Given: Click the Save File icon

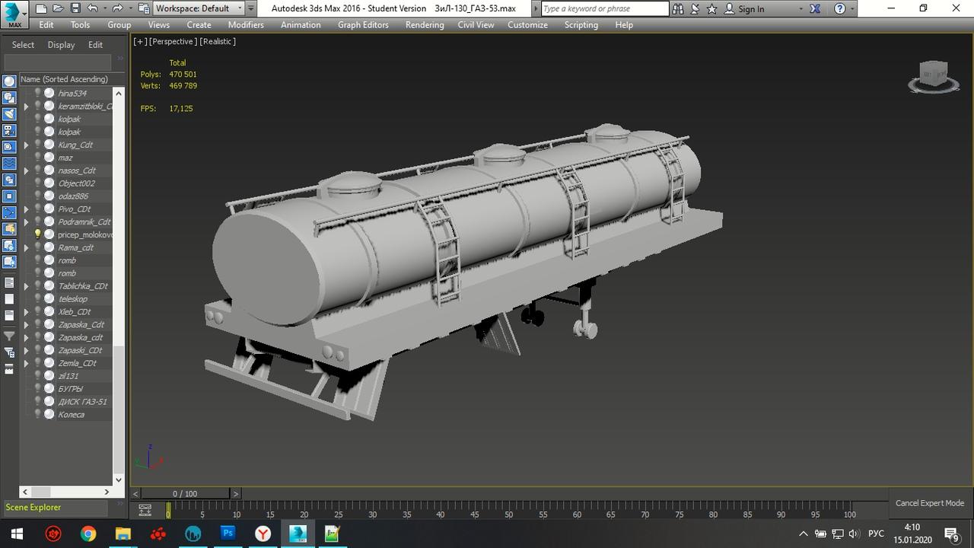Looking at the screenshot, I should click(75, 8).
